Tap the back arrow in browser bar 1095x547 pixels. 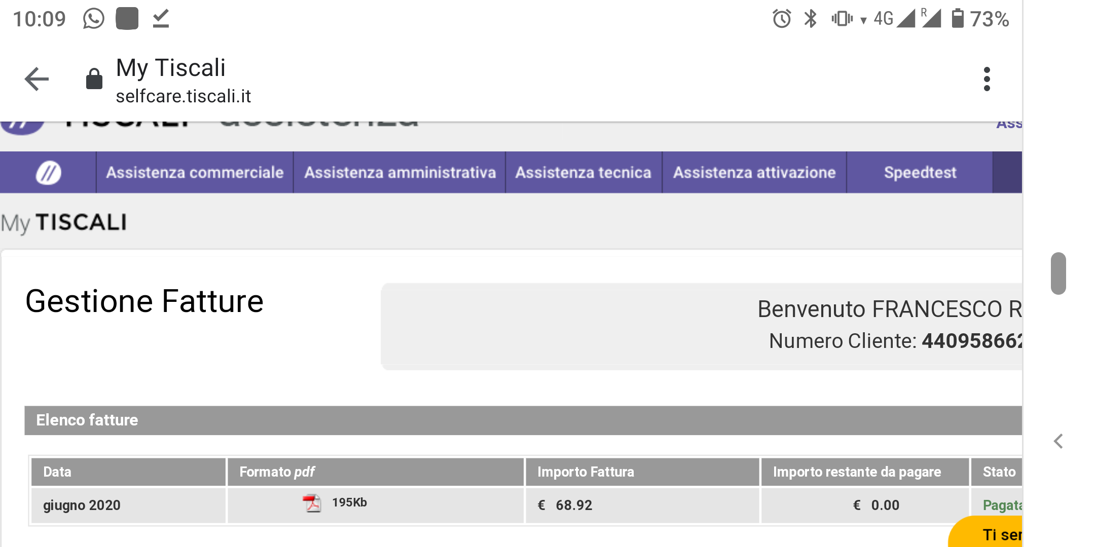point(36,79)
